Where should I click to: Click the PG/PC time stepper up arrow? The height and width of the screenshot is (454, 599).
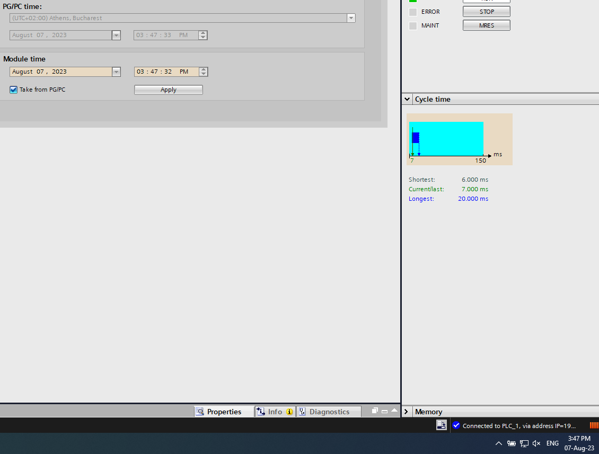(x=203, y=33)
